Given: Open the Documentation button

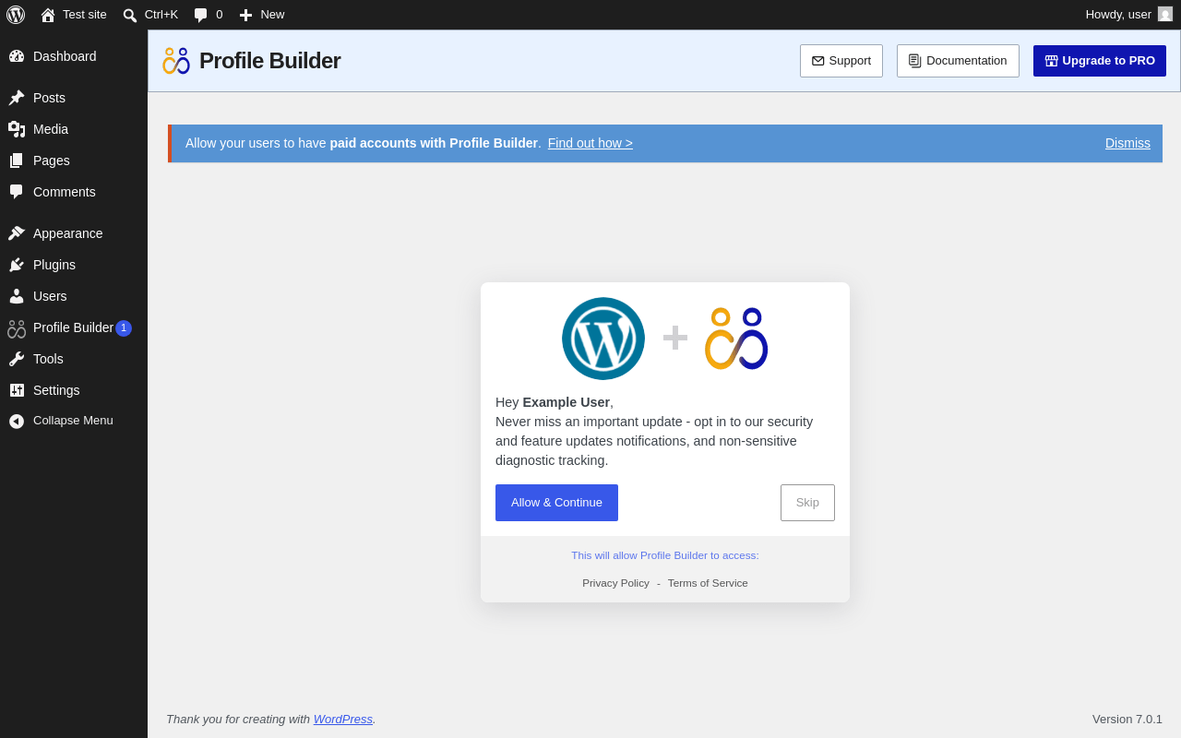Looking at the screenshot, I should coord(958,61).
